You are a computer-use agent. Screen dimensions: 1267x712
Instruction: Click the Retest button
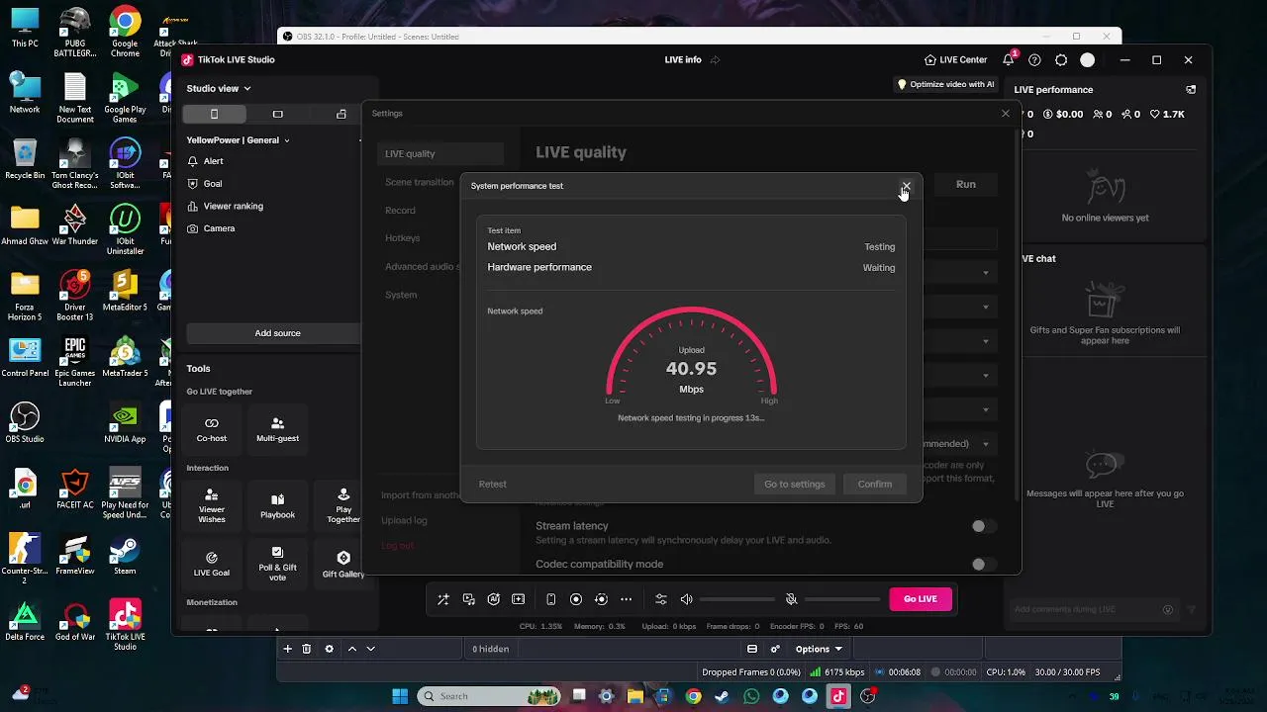tap(492, 485)
